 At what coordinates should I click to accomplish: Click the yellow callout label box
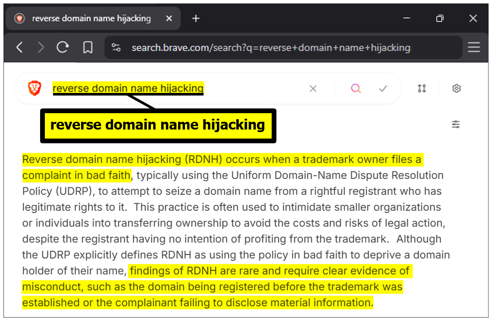[x=158, y=125]
